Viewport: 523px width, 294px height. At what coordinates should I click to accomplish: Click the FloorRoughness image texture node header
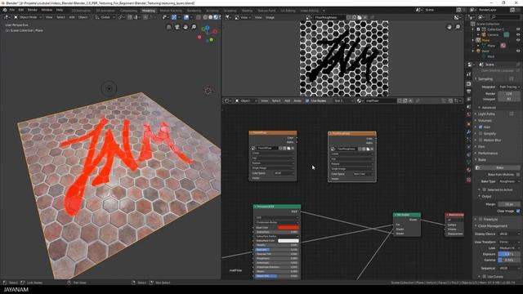[x=352, y=134]
